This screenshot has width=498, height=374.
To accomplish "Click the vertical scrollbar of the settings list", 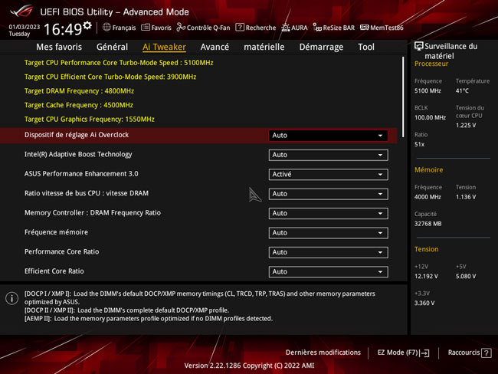I will tap(403, 92).
